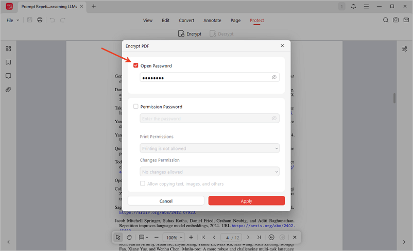
Task: Jump to the last page
Action: pos(259,237)
